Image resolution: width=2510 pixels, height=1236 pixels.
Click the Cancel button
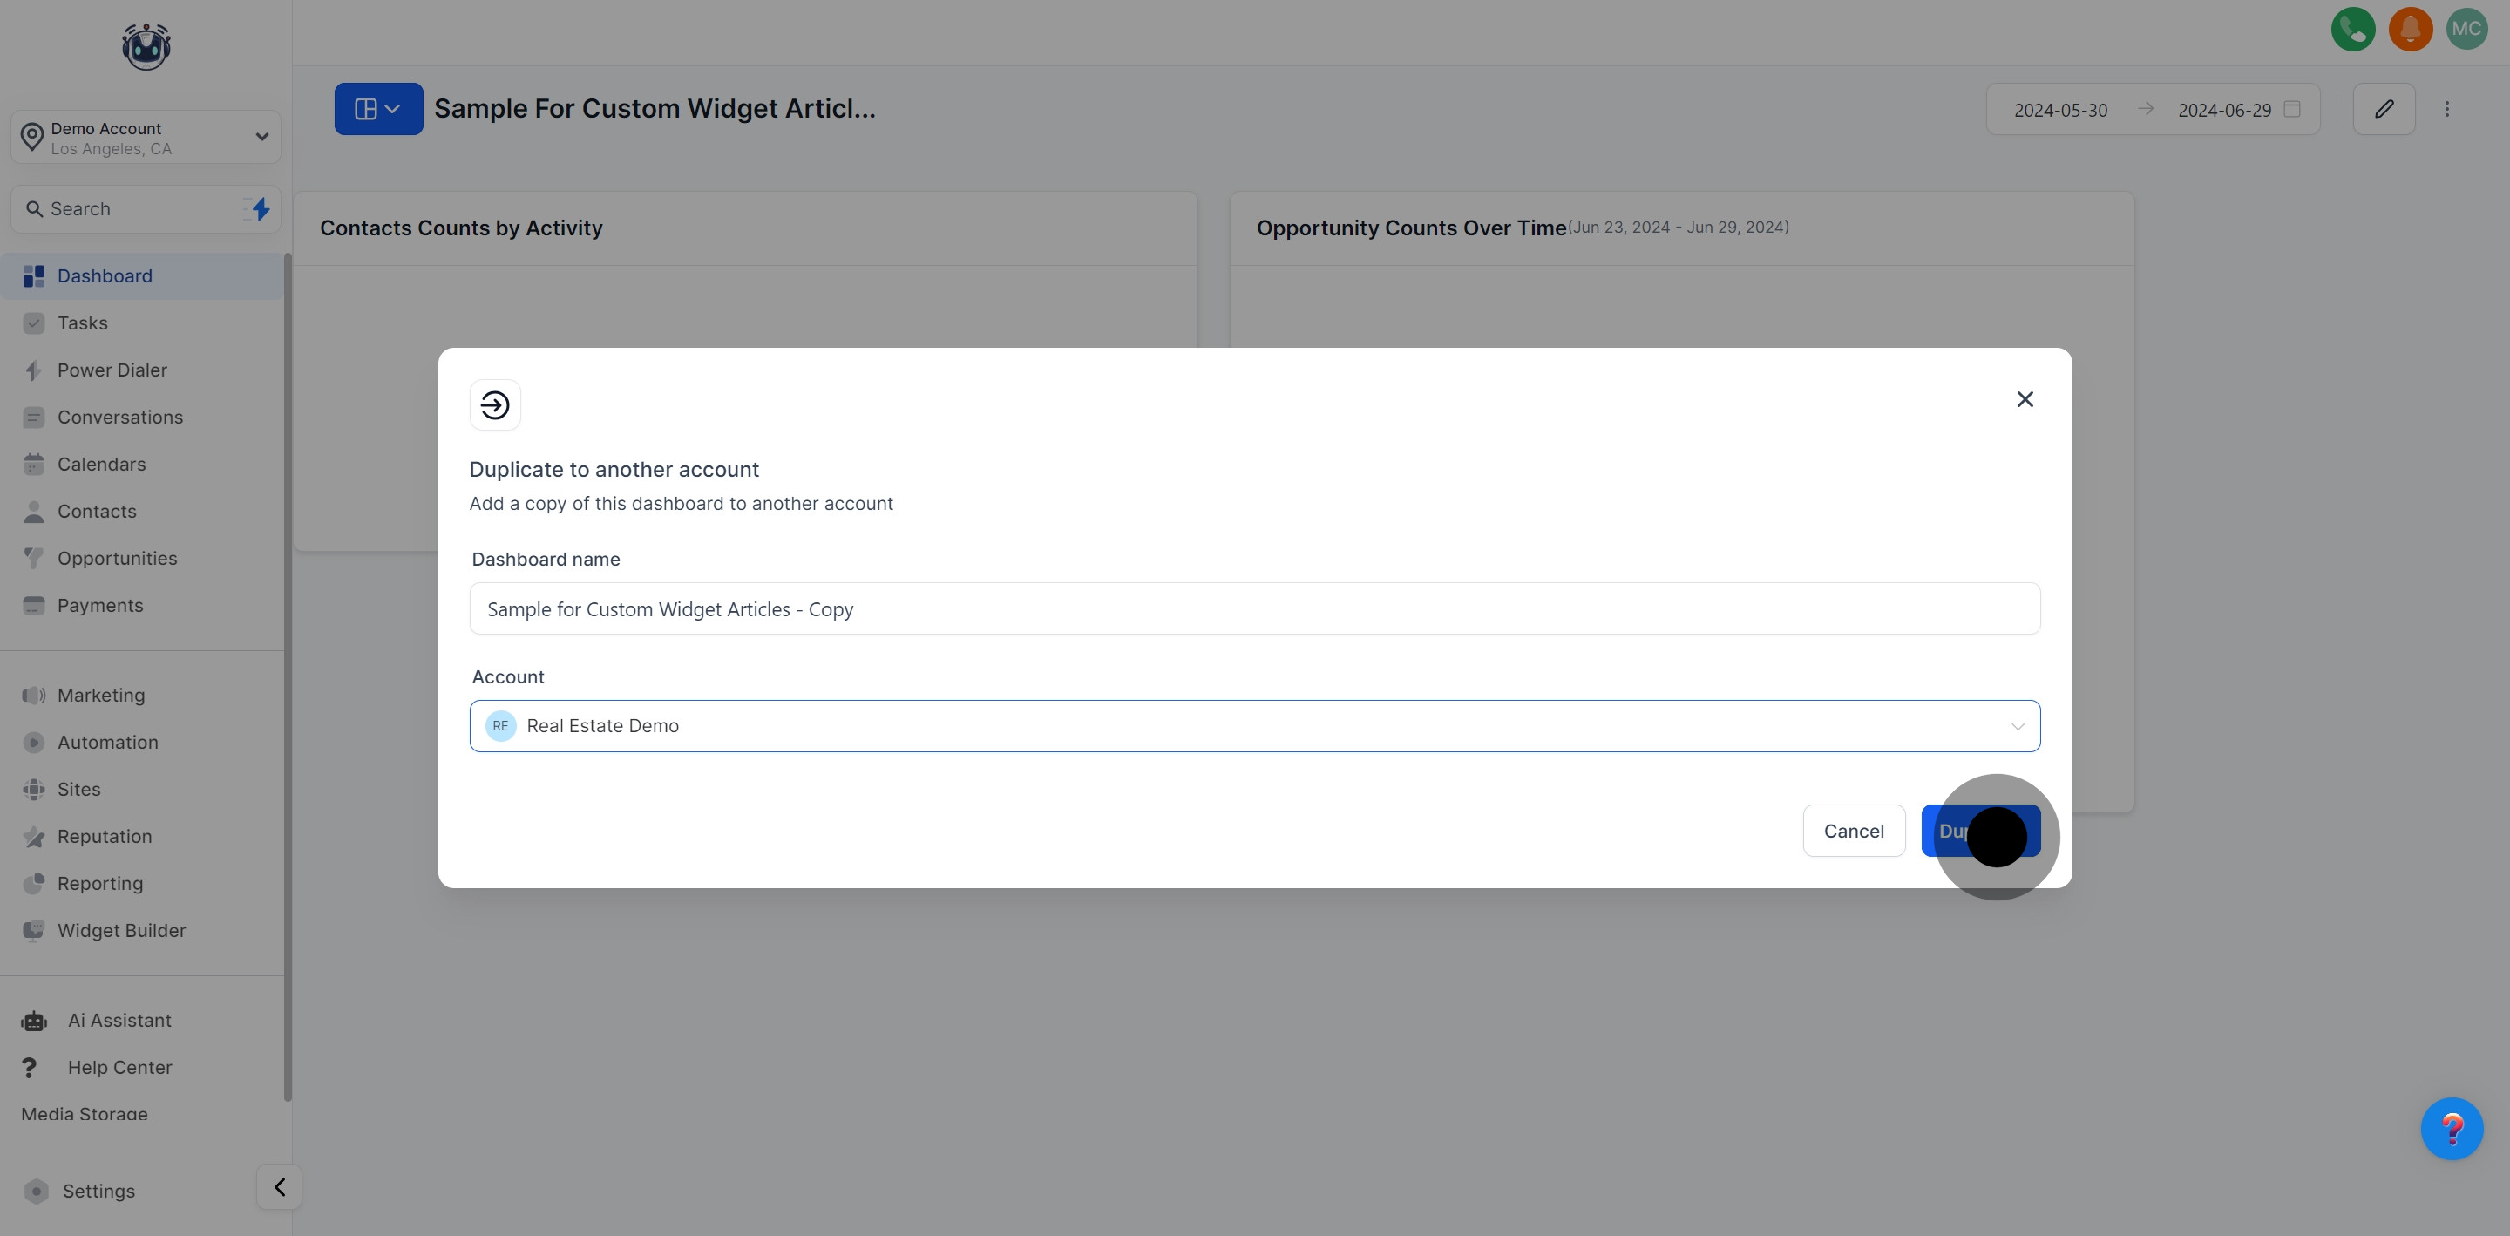pyautogui.click(x=1853, y=832)
